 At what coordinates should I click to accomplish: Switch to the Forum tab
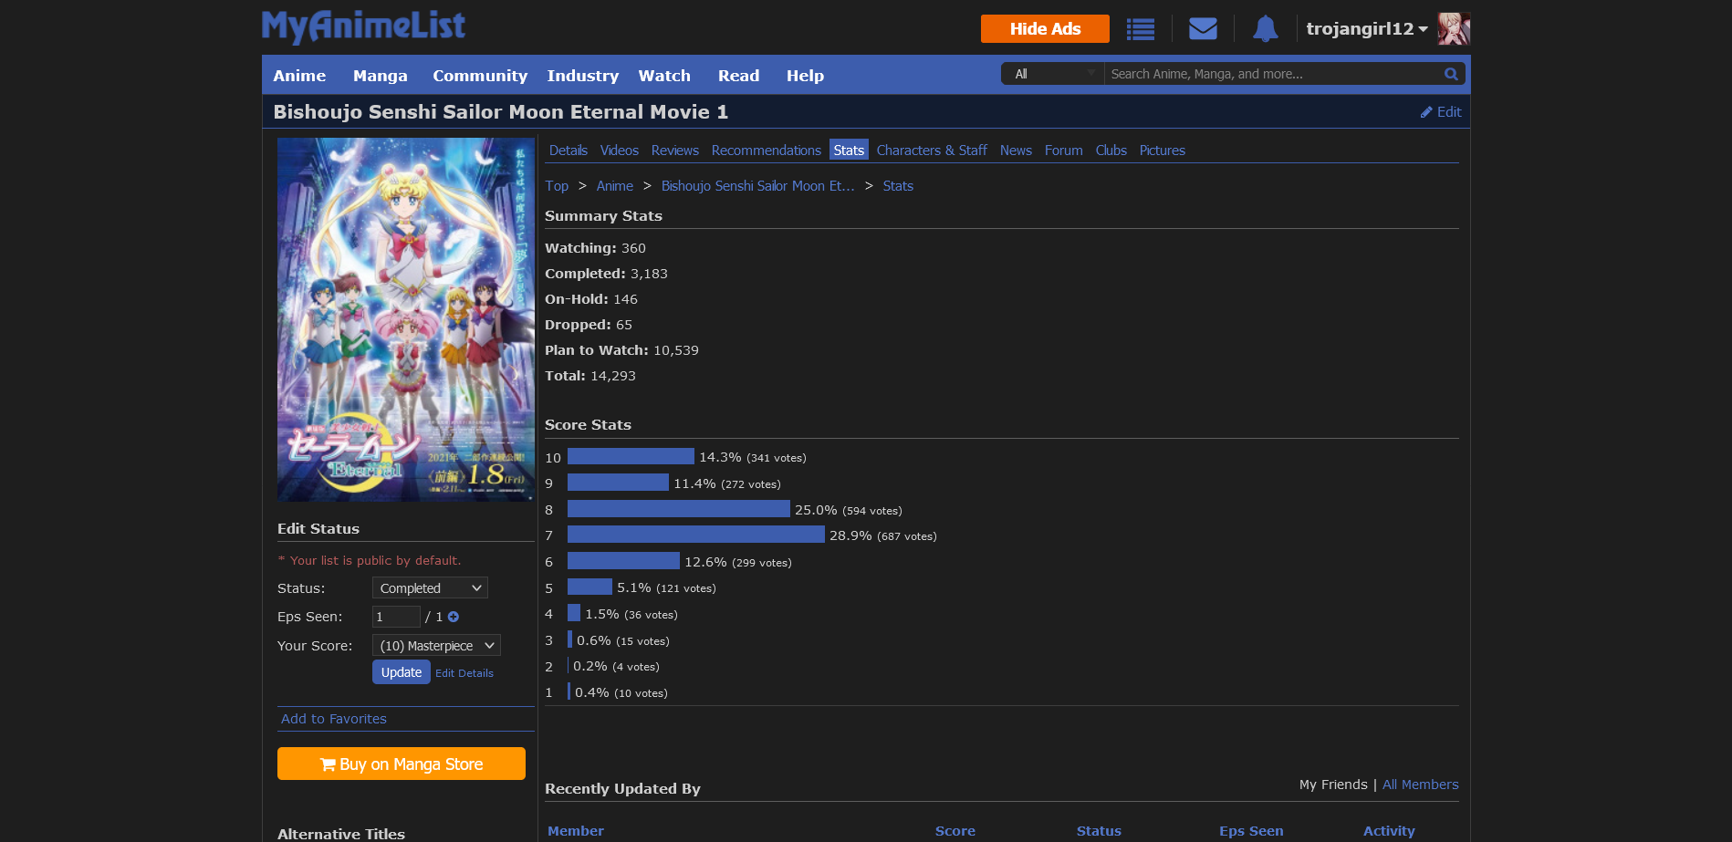click(1064, 151)
